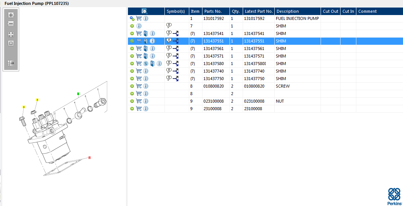Show info for part 23100008
This screenshot has height=206, width=403.
point(146,109)
